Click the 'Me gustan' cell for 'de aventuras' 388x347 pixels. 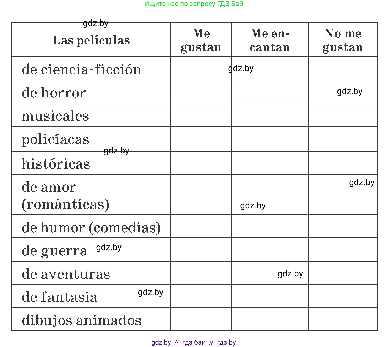201,273
